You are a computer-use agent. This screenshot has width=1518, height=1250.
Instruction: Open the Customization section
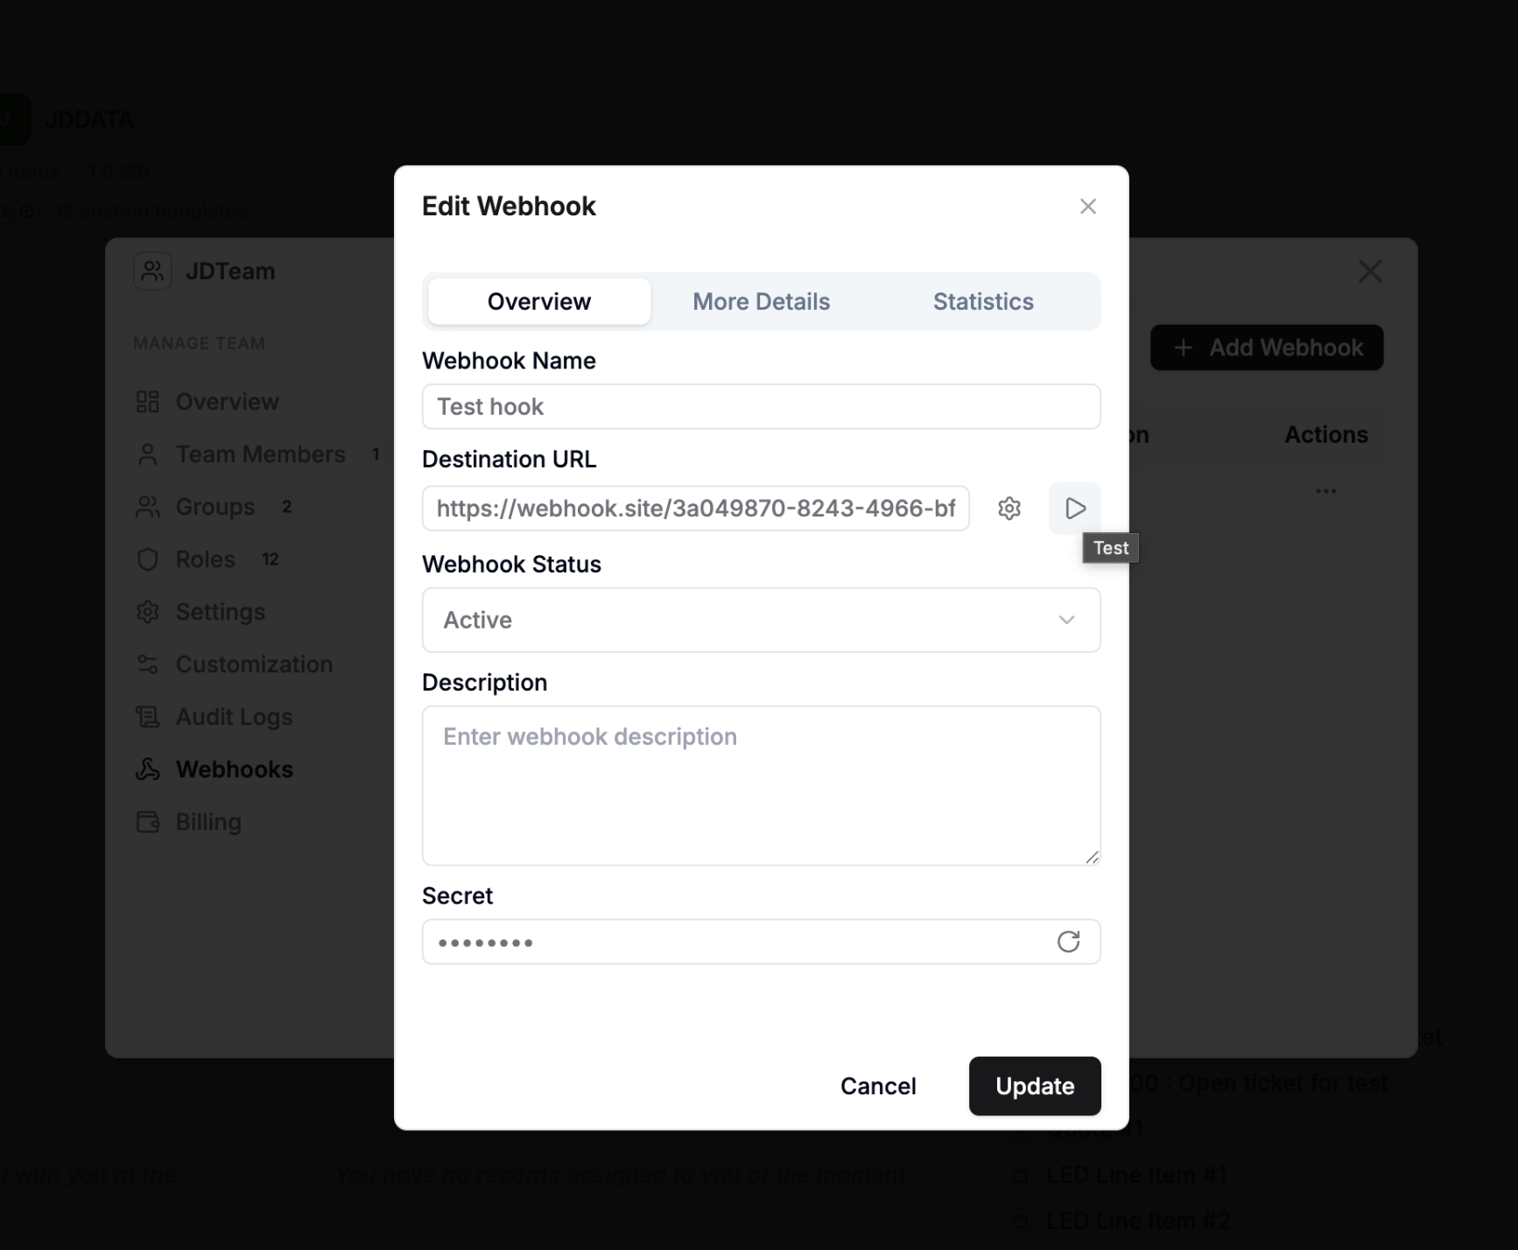click(x=254, y=664)
